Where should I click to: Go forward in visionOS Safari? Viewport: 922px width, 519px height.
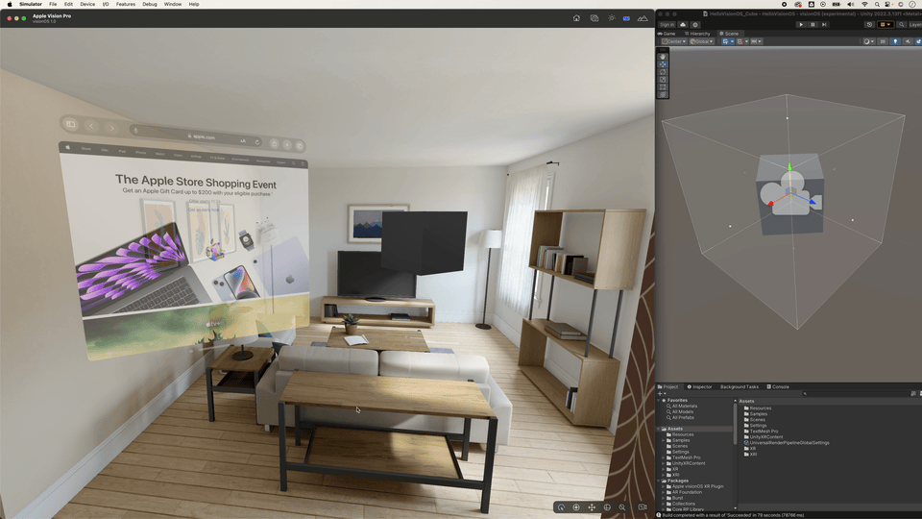pyautogui.click(x=111, y=128)
